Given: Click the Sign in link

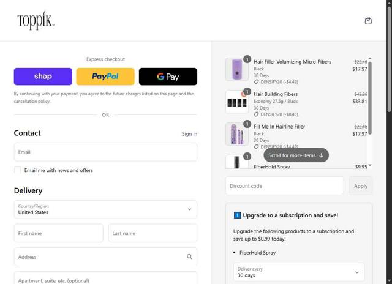Looking at the screenshot, I should coord(189,134).
